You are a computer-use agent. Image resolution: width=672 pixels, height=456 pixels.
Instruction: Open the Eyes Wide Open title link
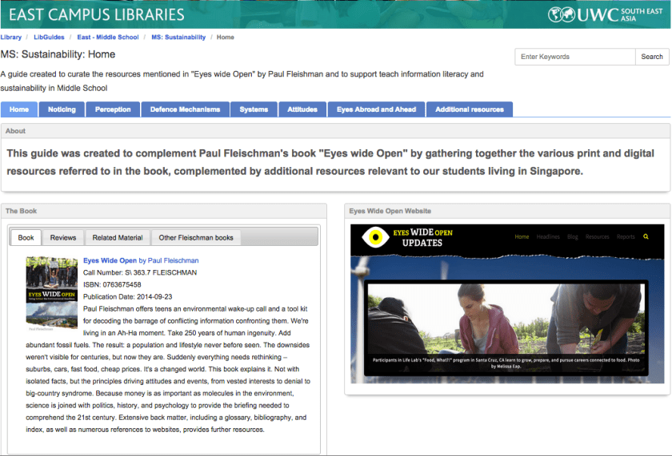click(110, 260)
